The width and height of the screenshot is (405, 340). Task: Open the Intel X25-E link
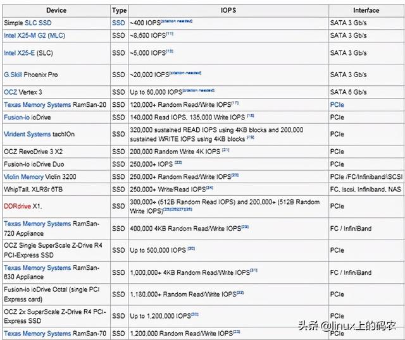pyautogui.click(x=19, y=53)
